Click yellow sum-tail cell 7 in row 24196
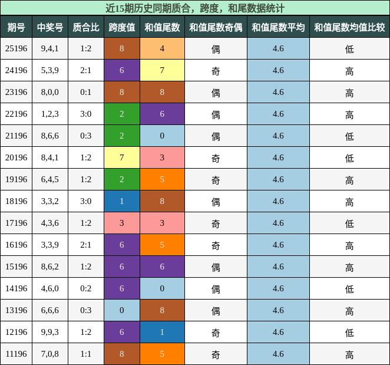 point(162,70)
